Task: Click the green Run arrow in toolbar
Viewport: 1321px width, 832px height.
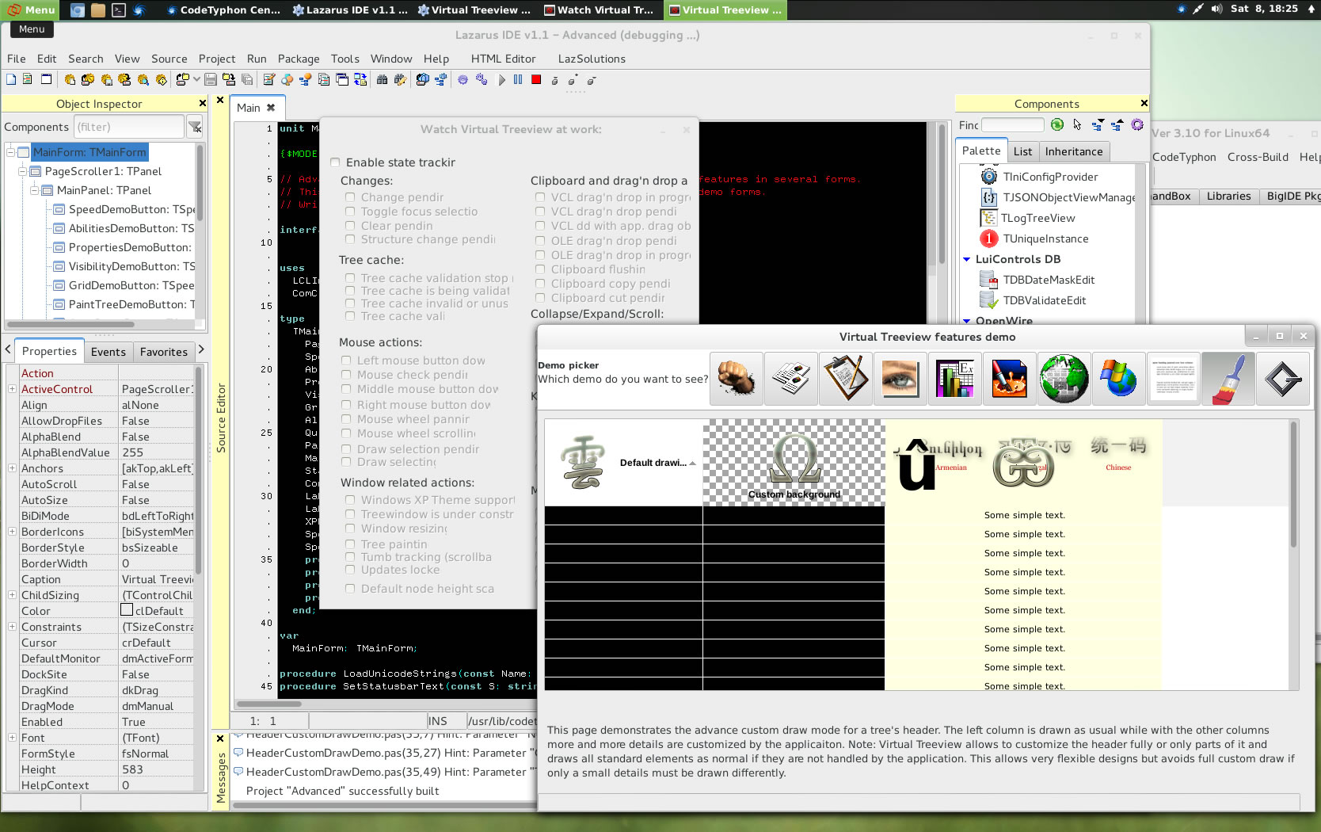Action: click(501, 79)
